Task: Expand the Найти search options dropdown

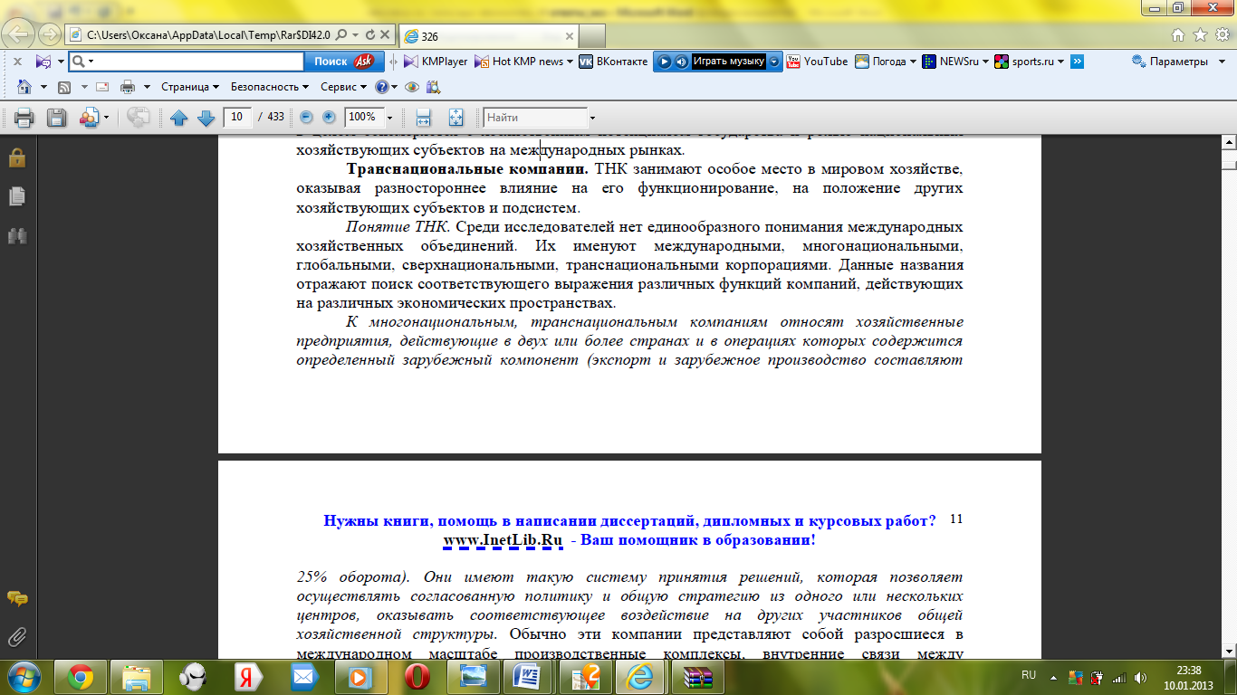Action: (592, 118)
